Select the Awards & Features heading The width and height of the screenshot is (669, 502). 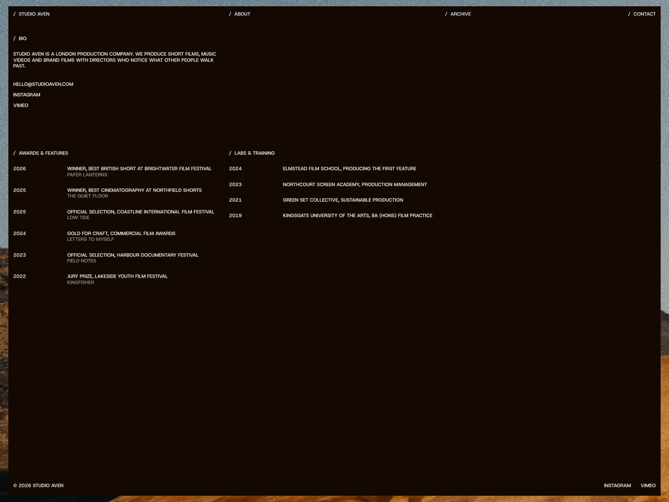pyautogui.click(x=41, y=153)
